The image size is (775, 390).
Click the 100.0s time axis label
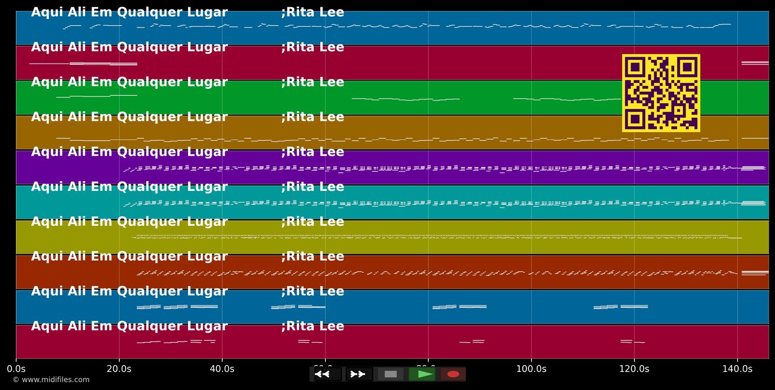[531, 369]
